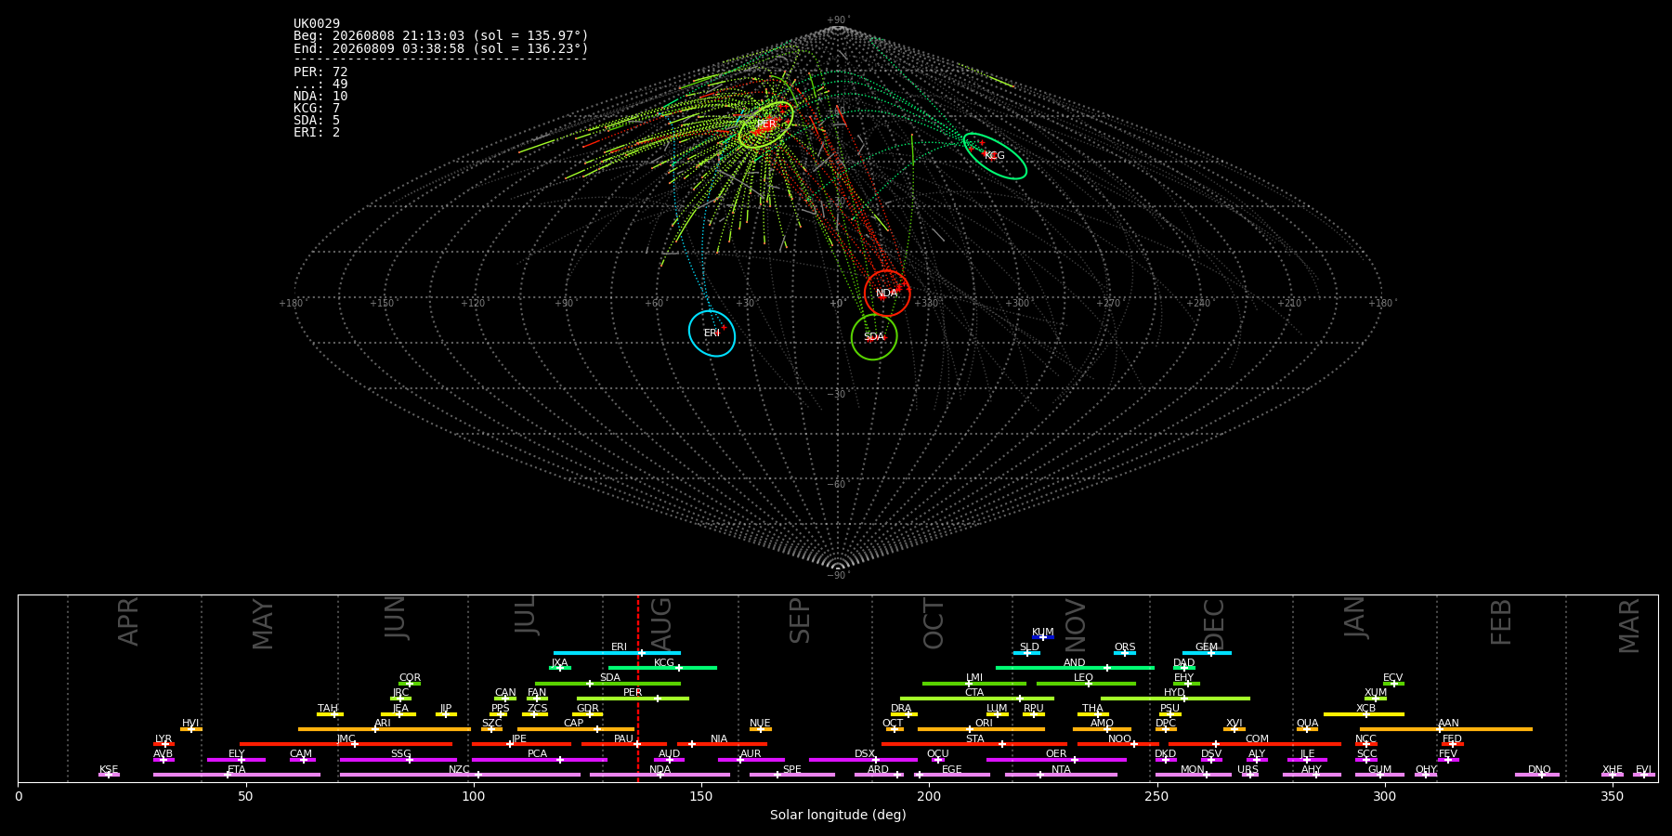This screenshot has width=1672, height=836.
Task: Click the 'ERI: 2' count in the legend
Action: [x=317, y=132]
